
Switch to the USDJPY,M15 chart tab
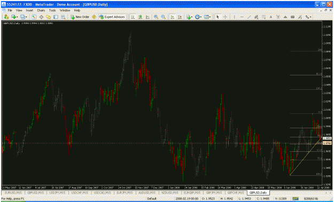pos(58,192)
